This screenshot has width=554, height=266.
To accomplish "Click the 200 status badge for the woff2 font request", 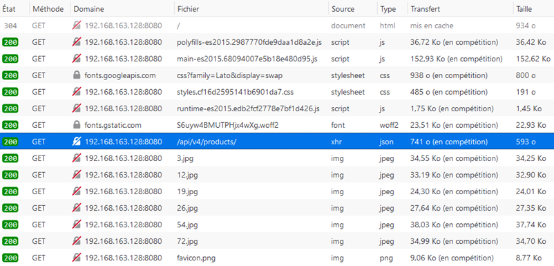I will pyautogui.click(x=10, y=125).
